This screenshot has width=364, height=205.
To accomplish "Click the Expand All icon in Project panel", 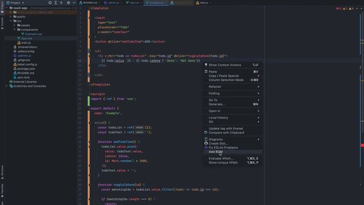I will pos(56,2).
